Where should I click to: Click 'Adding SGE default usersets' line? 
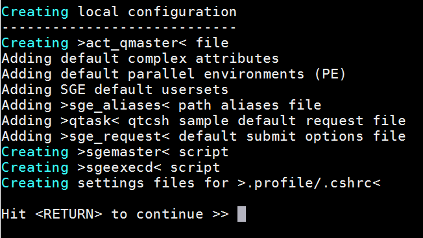pos(115,89)
